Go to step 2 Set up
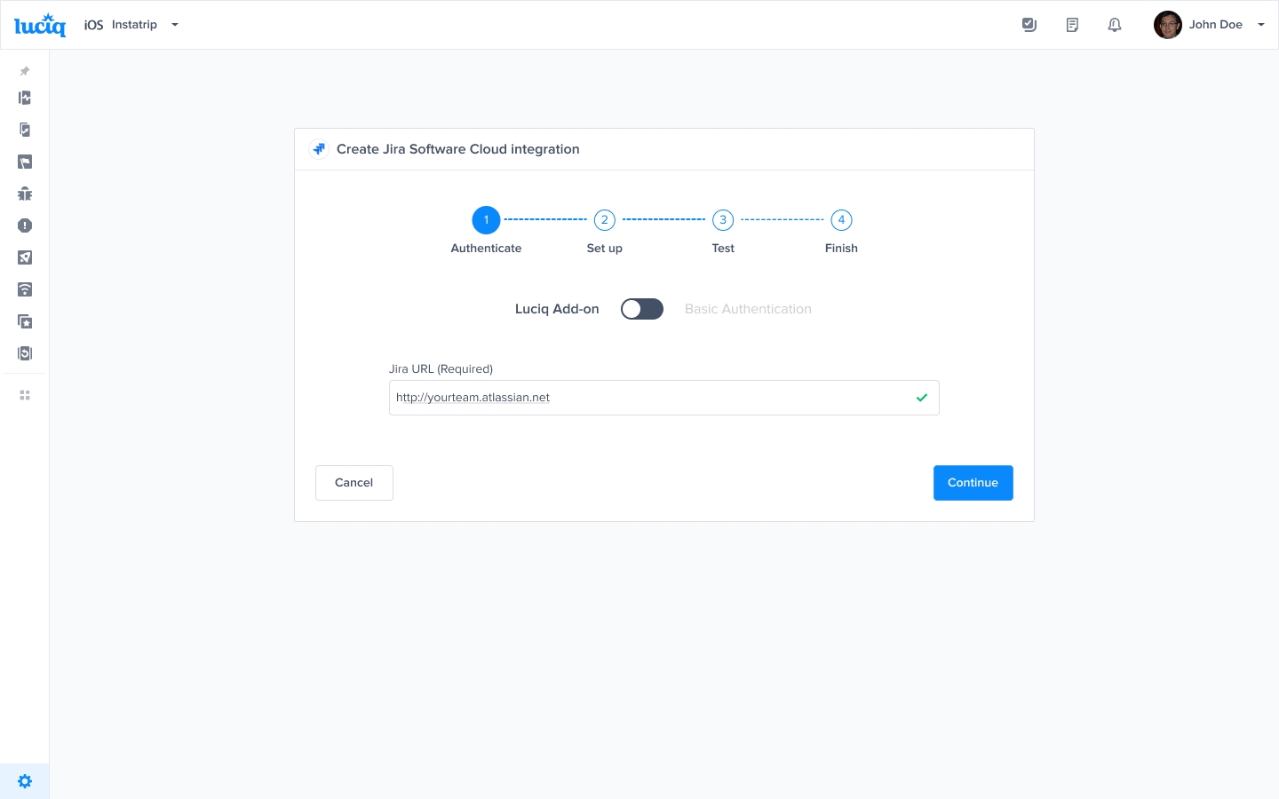The width and height of the screenshot is (1279, 799). click(604, 220)
